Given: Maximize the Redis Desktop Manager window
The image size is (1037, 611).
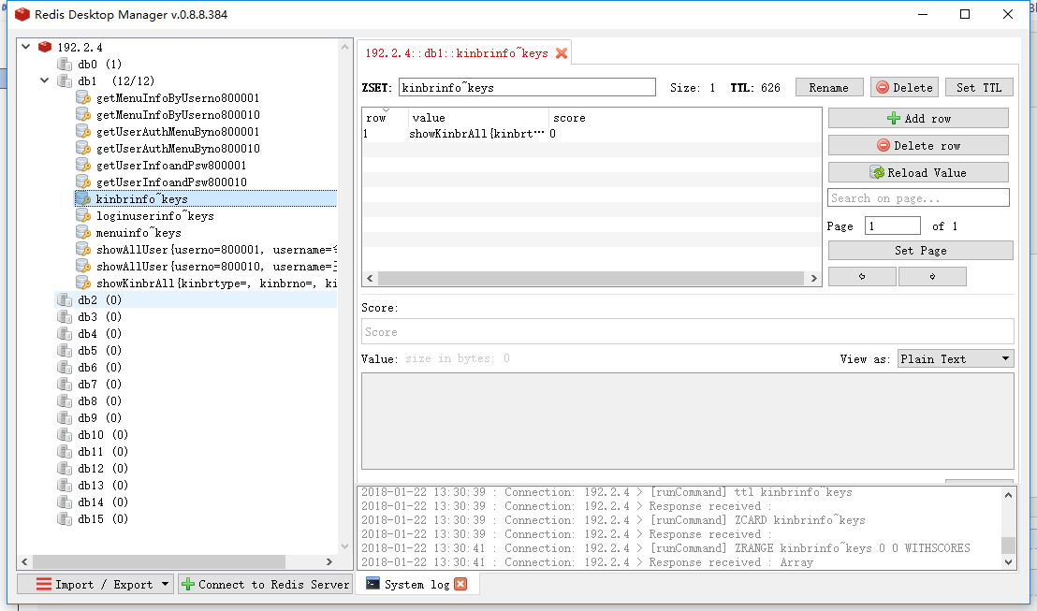Looking at the screenshot, I should pos(965,14).
